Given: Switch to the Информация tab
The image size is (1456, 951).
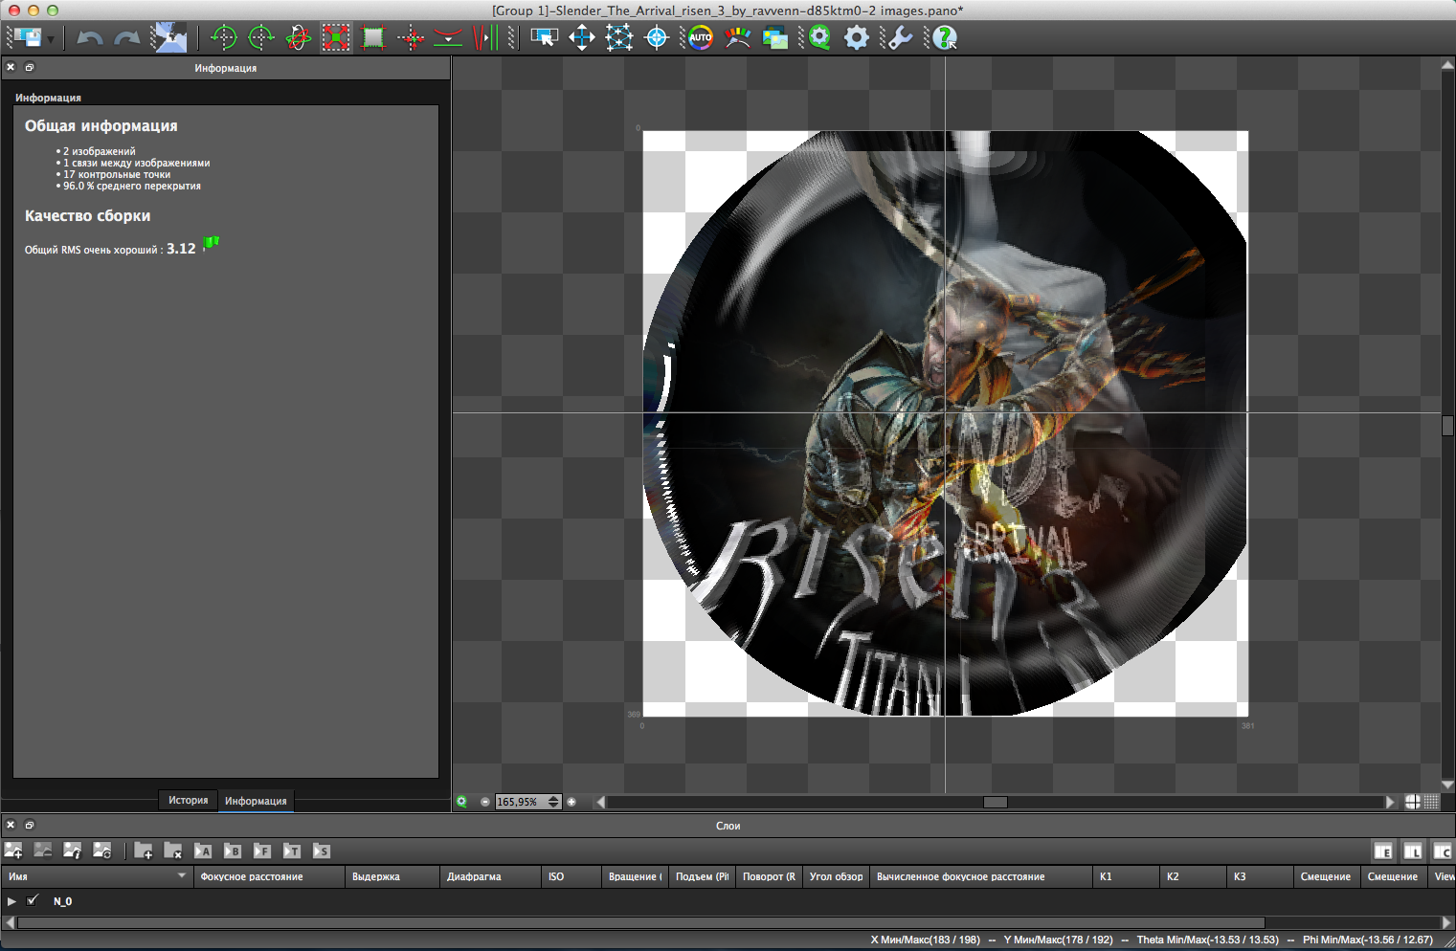Looking at the screenshot, I should point(256,801).
